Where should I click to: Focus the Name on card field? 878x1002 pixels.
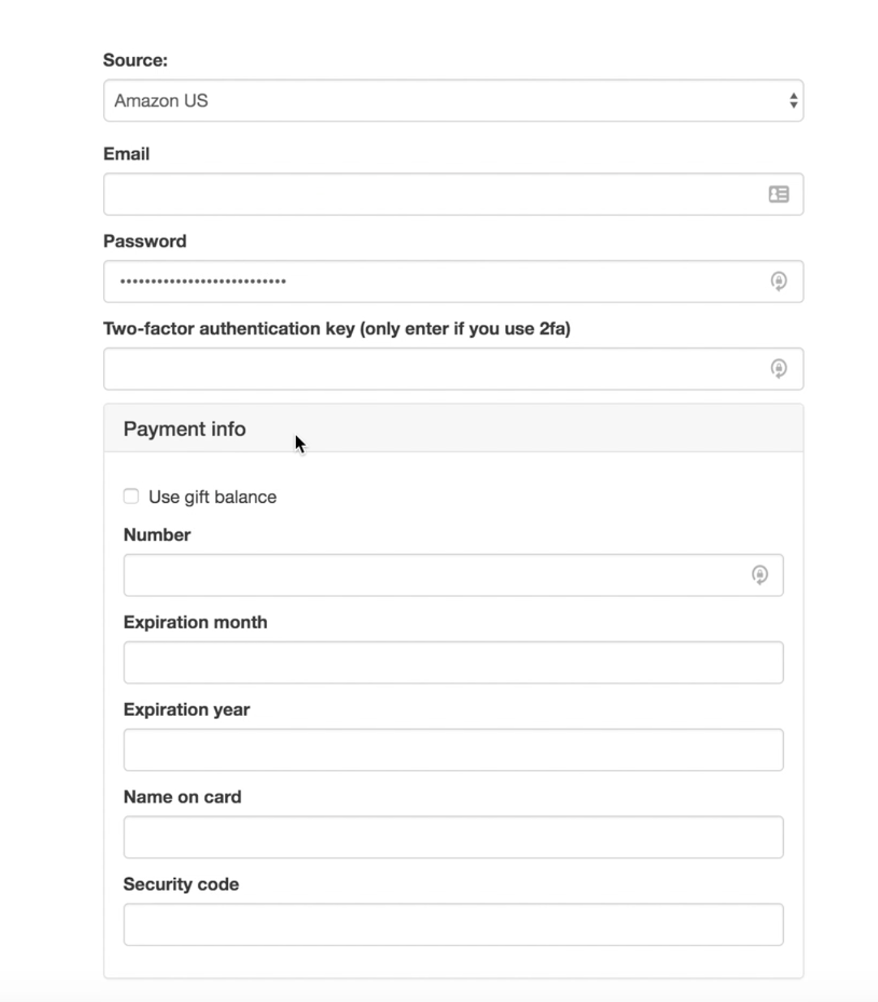pyautogui.click(x=453, y=837)
